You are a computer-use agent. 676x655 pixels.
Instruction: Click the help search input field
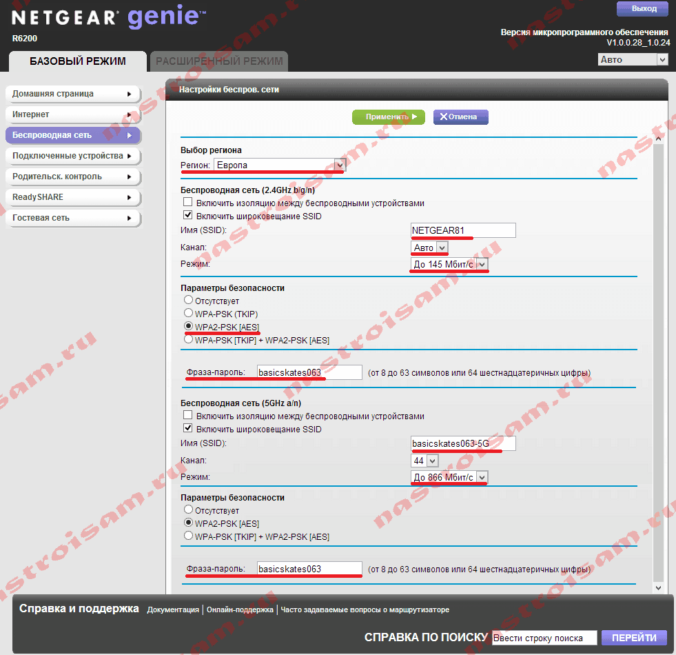544,638
